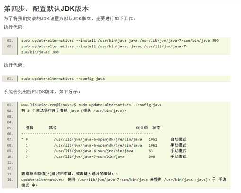Click line number 05. in the output block
This screenshot has height=193, width=241.
(10, 128)
